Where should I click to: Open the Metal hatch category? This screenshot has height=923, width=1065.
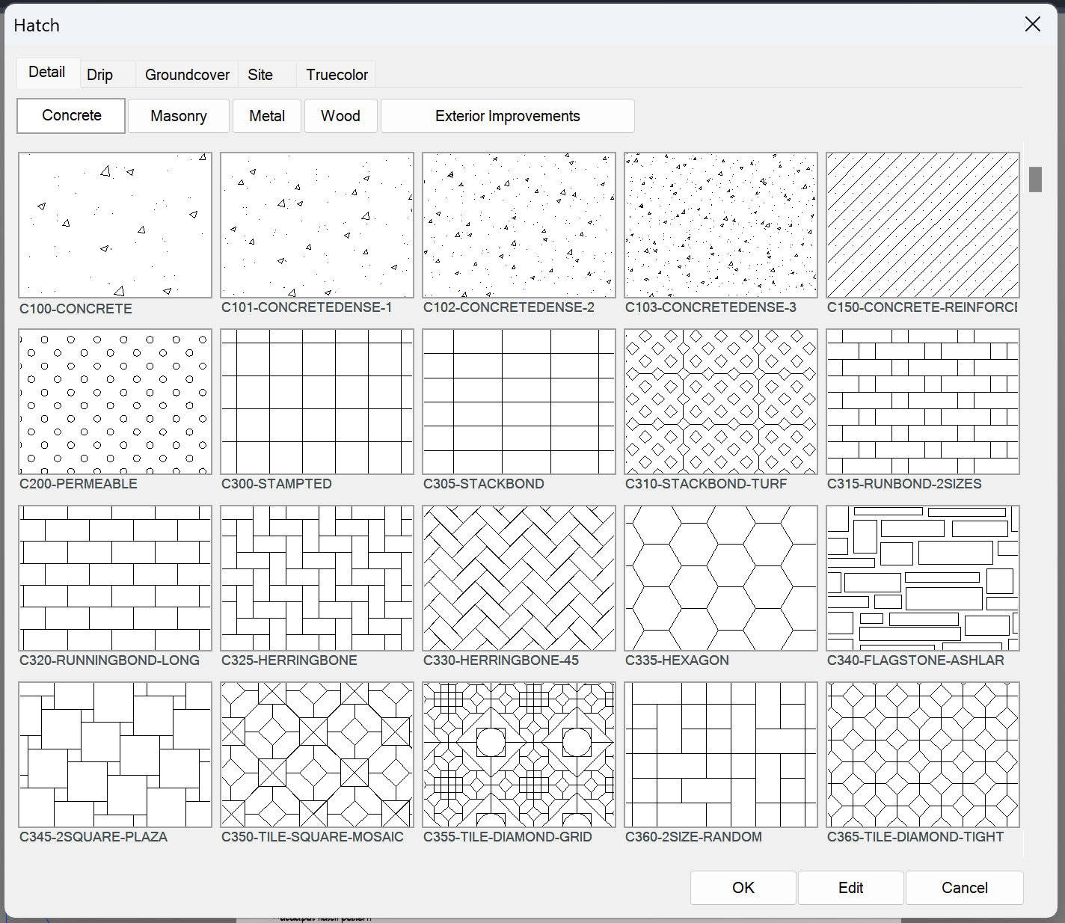coord(267,116)
